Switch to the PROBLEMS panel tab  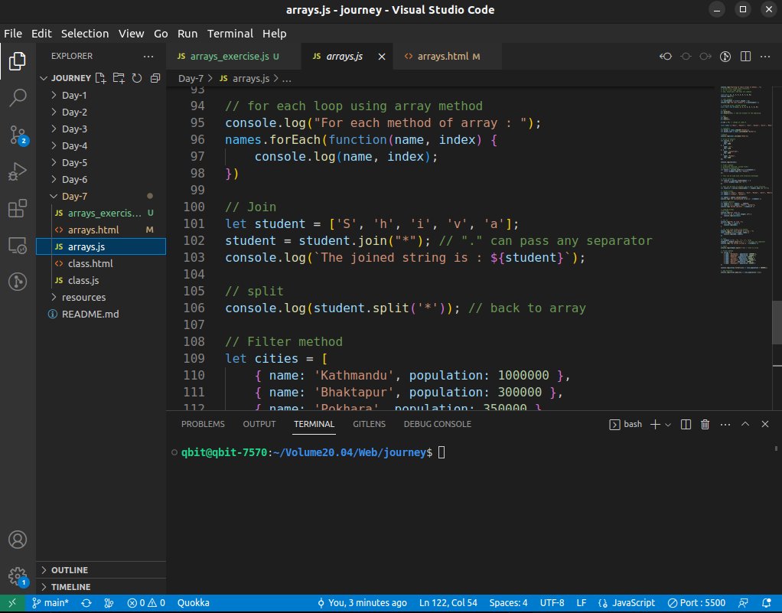coord(203,424)
